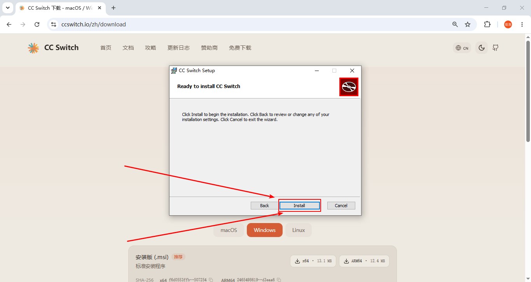Viewport: 531px width, 282px height.
Task: Open the tab search dropdown arrow
Action: click(7, 8)
